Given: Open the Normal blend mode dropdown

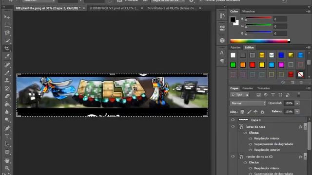Looking at the screenshot, I should 248,103.
